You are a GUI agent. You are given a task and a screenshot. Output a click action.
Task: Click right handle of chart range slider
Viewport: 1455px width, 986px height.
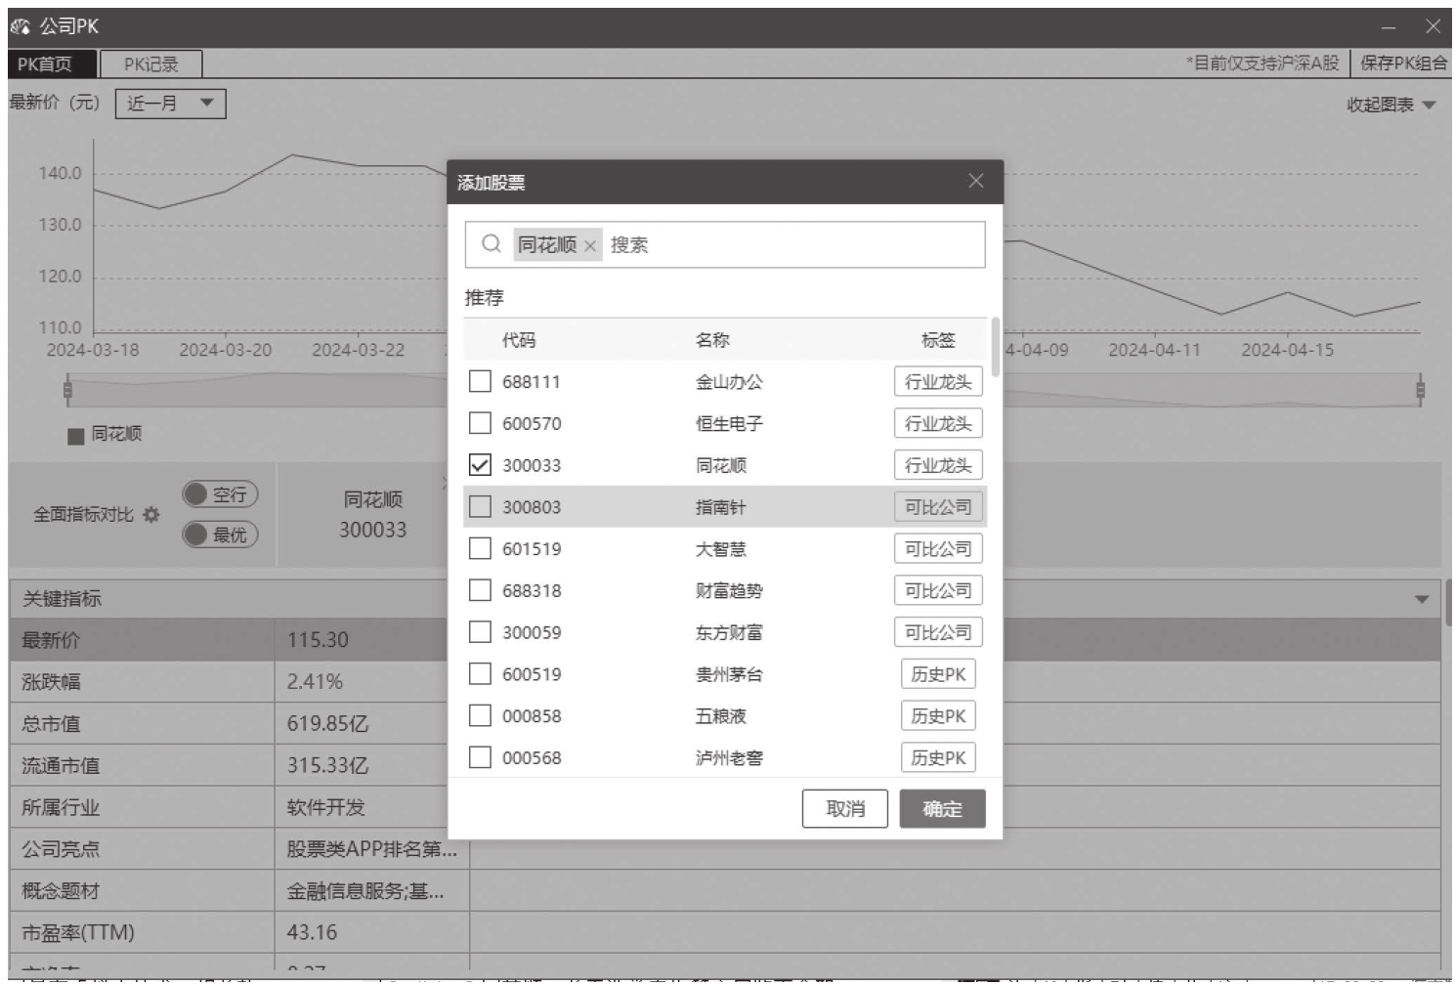click(x=1420, y=391)
